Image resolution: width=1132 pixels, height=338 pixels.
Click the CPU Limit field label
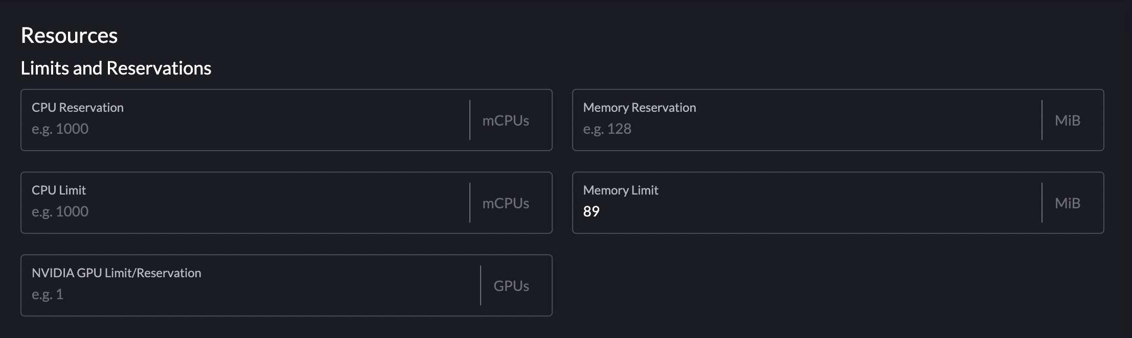click(59, 190)
